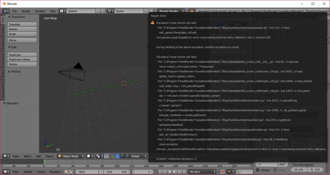Click the warning triangle in the error report
Screen dimensions: 330x175
click(x=153, y=23)
